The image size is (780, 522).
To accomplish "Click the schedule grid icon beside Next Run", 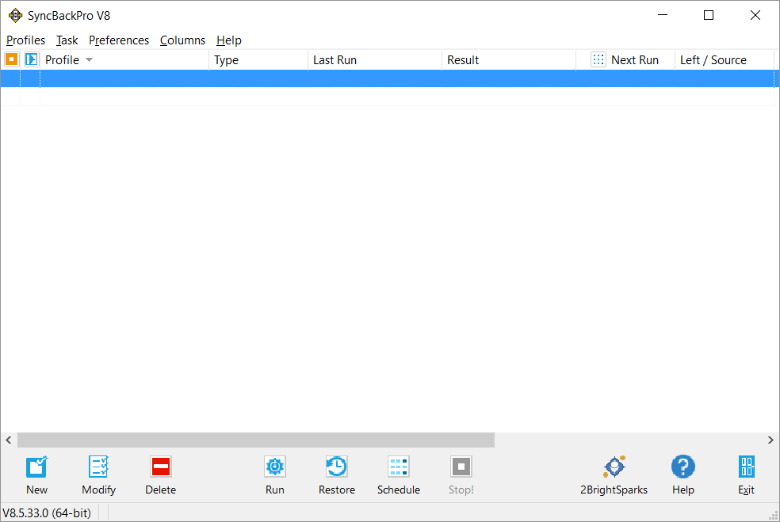I will click(x=598, y=59).
